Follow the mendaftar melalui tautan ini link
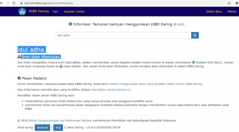239x132 pixels. point(111,90)
